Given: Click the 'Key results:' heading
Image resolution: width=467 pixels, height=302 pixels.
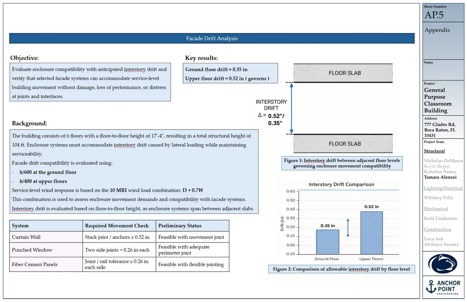Looking at the screenshot, I should [x=201, y=58].
